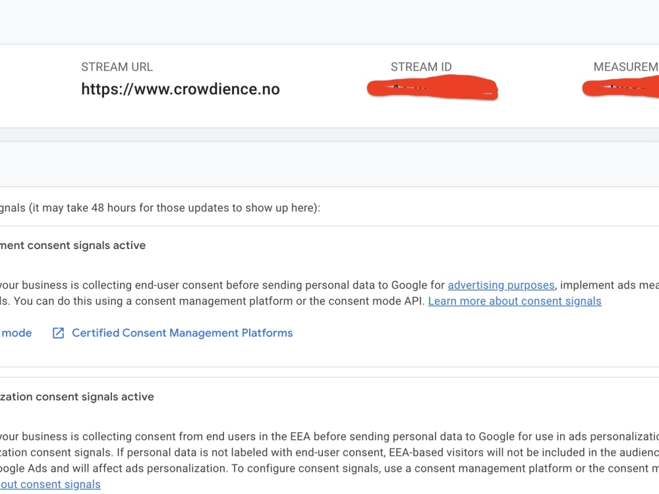The width and height of the screenshot is (659, 494).
Task: Click the bottom Learn more about consent signals link
Action: (50, 484)
